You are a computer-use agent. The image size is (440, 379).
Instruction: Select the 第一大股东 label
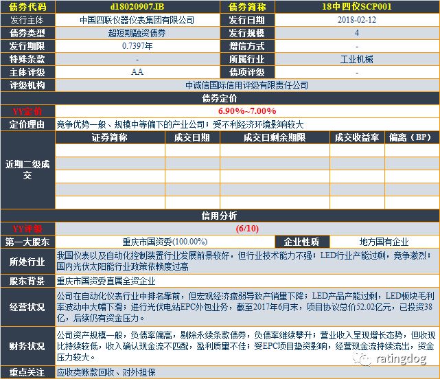(x=27, y=242)
